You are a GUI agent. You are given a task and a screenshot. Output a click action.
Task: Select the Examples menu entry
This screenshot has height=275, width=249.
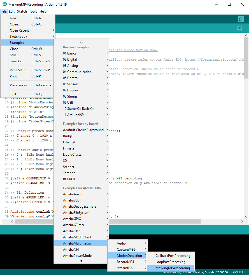click(28, 42)
